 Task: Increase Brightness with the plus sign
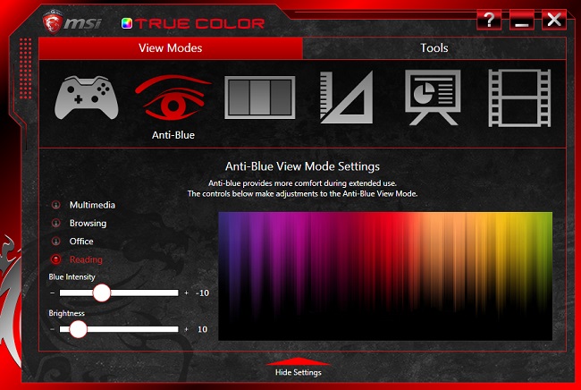[187, 329]
